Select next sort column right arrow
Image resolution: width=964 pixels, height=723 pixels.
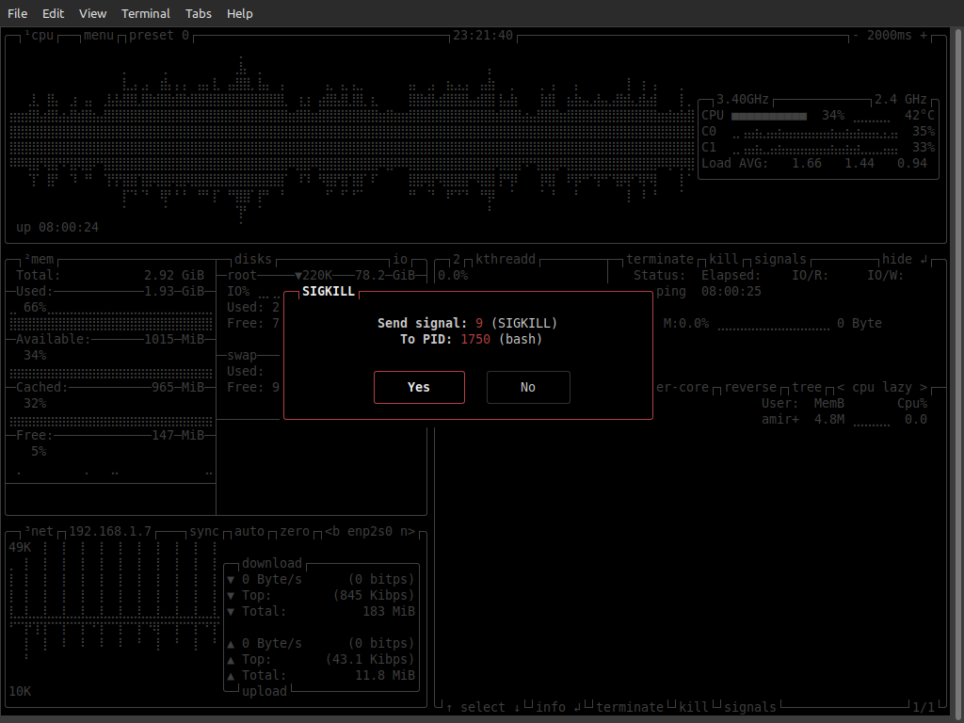[x=924, y=387]
